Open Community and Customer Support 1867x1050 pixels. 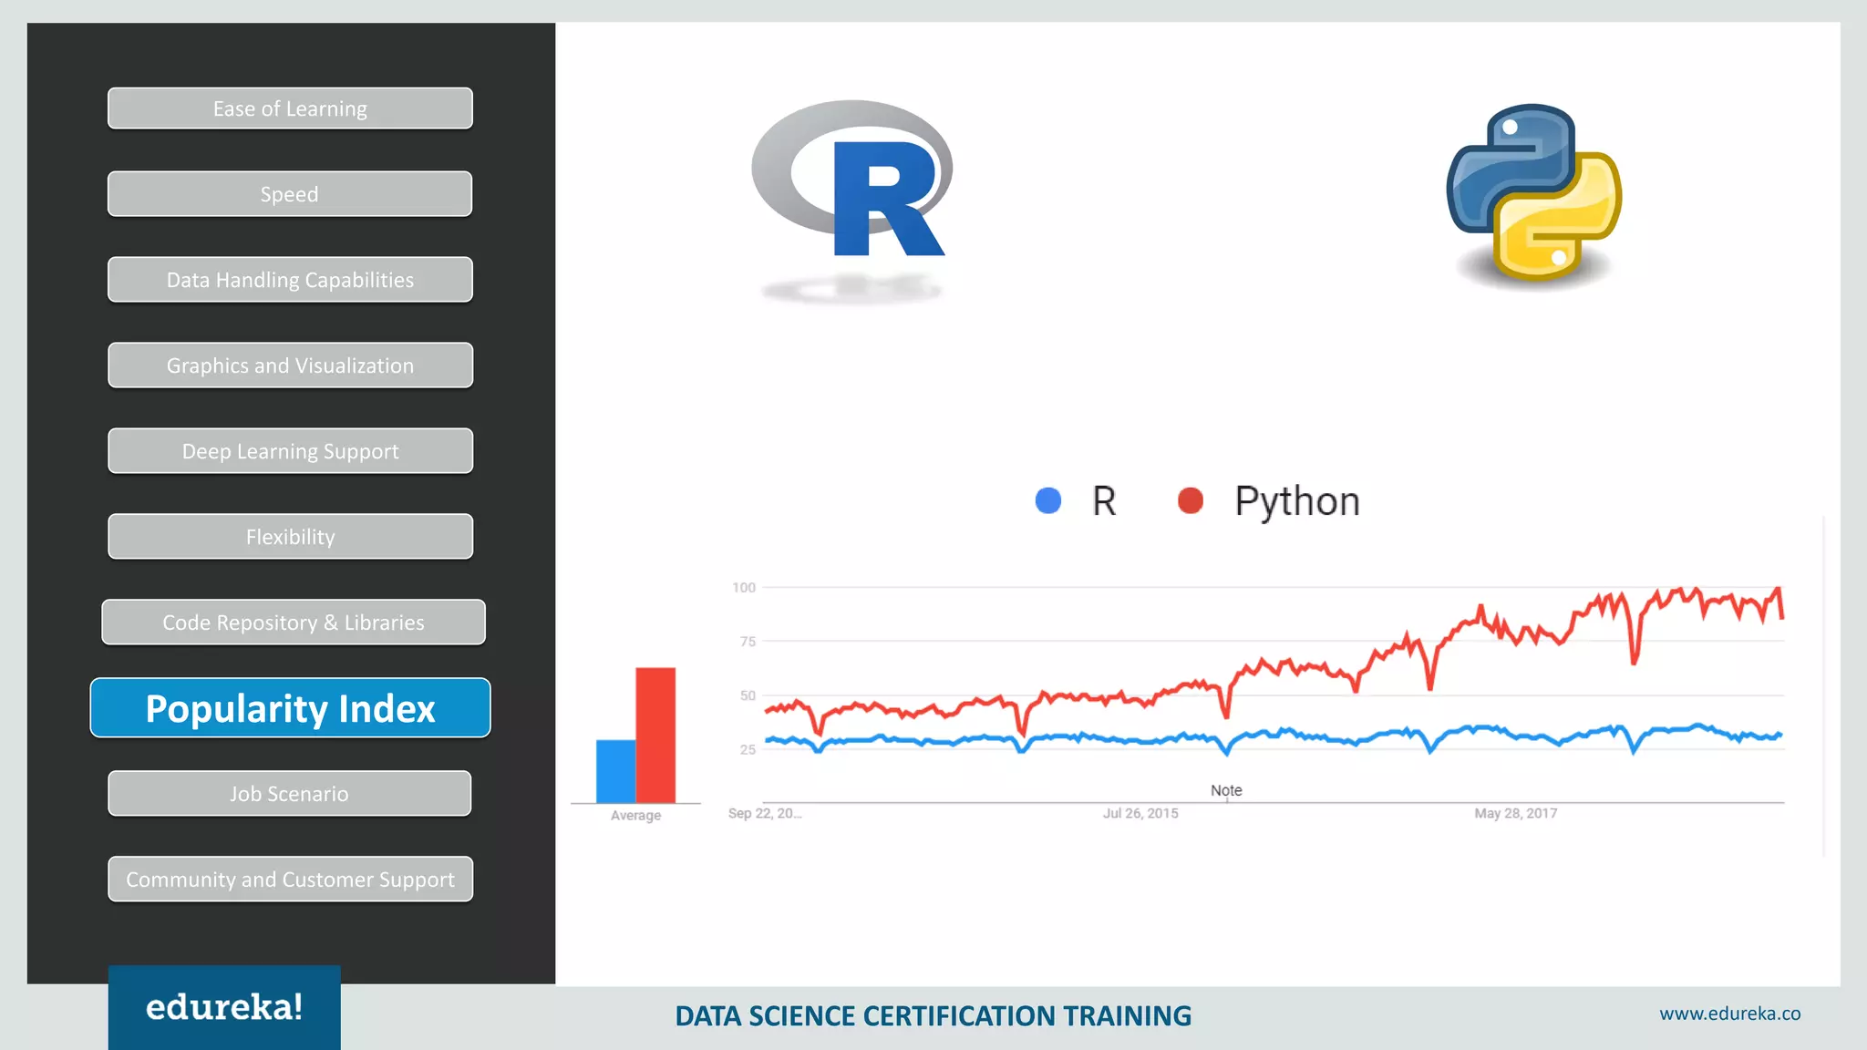click(x=290, y=880)
